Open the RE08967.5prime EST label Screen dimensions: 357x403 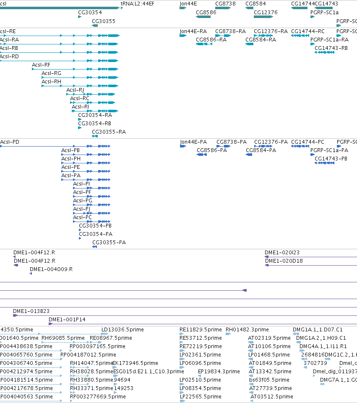(111, 338)
